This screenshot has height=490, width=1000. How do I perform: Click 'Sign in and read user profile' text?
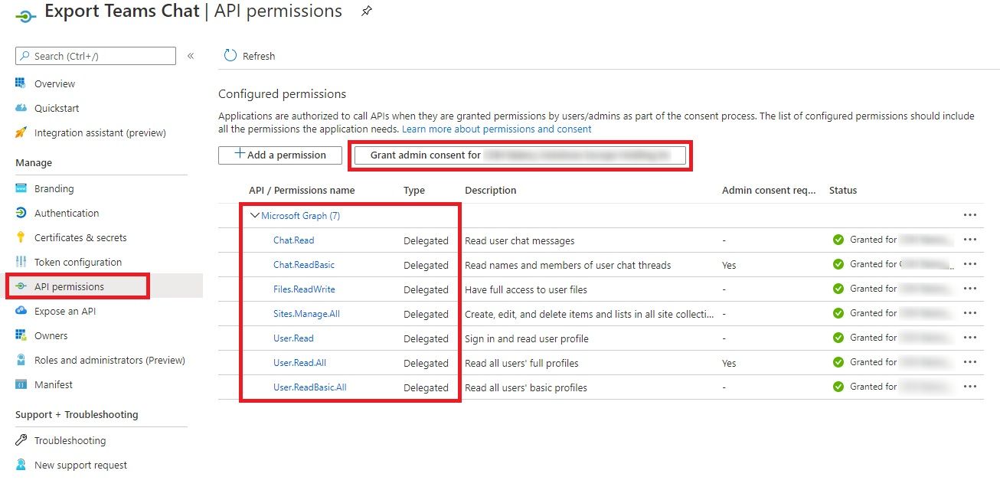click(527, 338)
